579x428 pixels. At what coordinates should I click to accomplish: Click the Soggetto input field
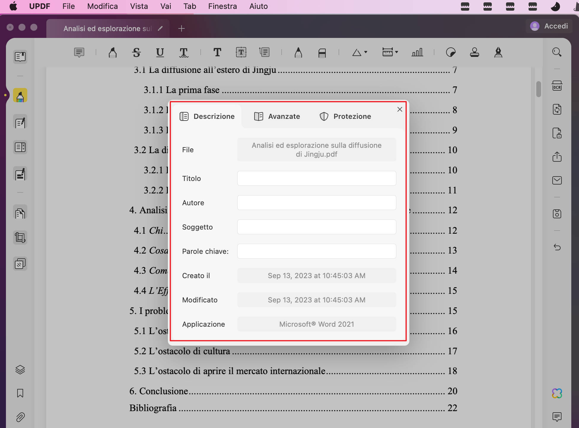[316, 227]
